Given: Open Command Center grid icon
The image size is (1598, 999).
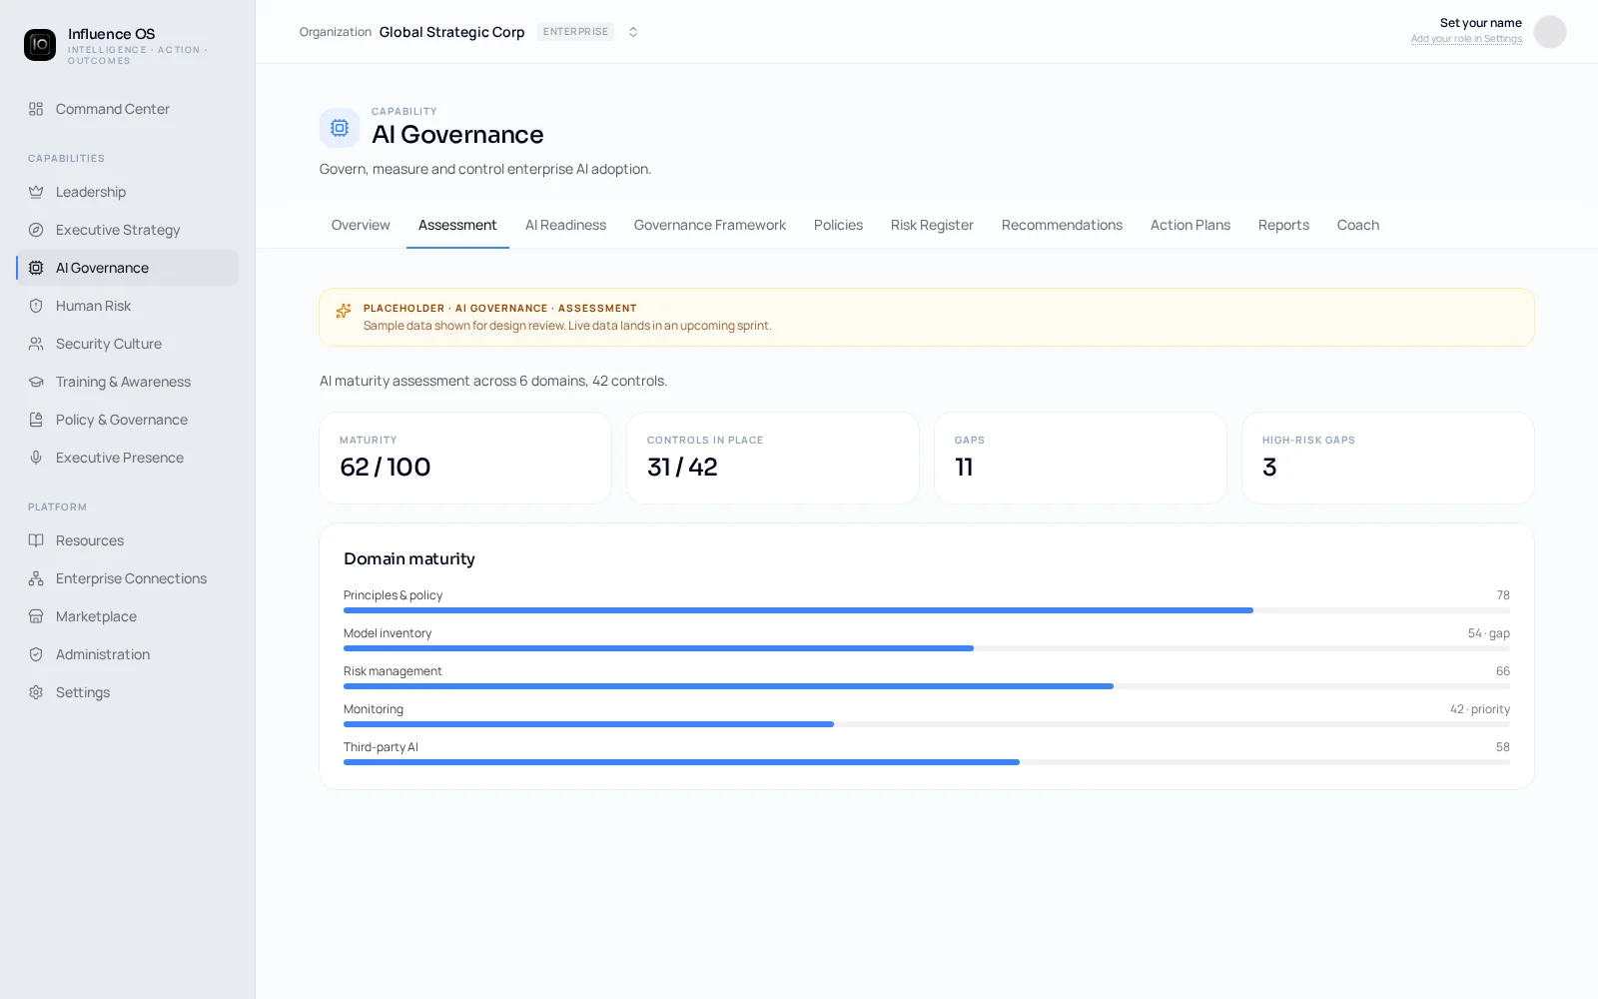Looking at the screenshot, I should click(36, 109).
